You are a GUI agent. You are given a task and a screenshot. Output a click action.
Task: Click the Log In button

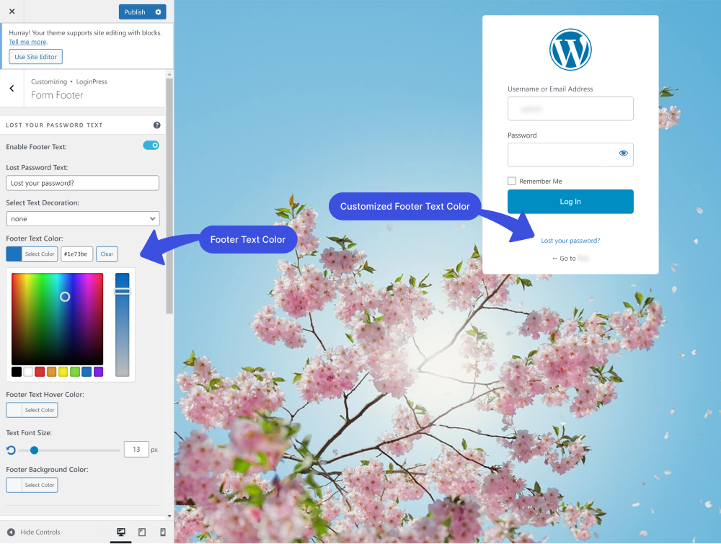570,202
